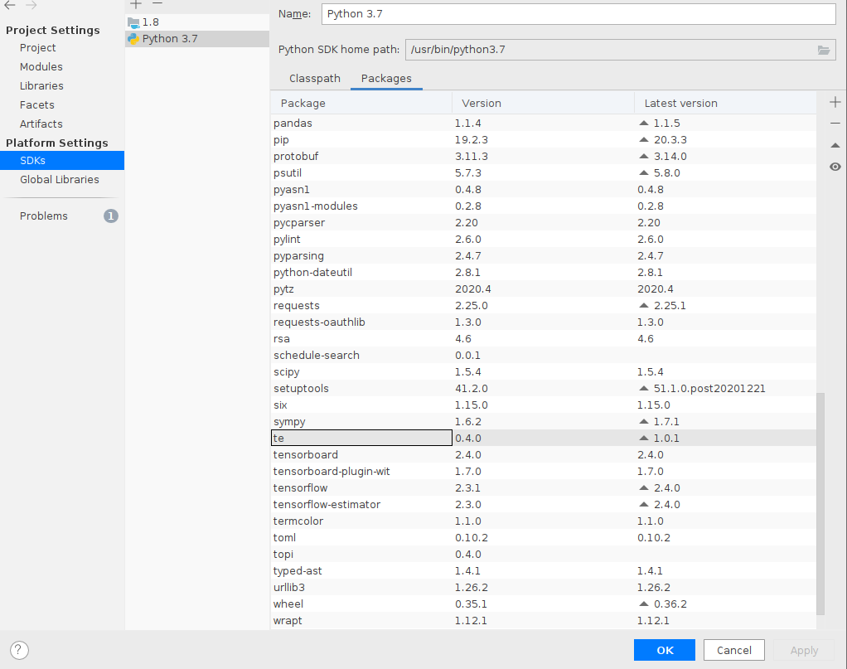This screenshot has height=669, width=847.
Task: Select the wrapt package name
Action: (288, 621)
